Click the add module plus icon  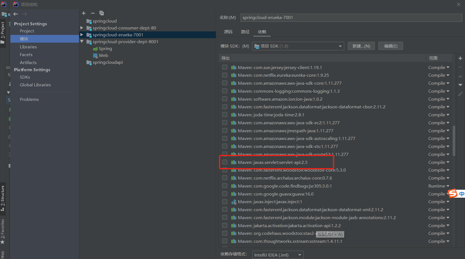(84, 13)
